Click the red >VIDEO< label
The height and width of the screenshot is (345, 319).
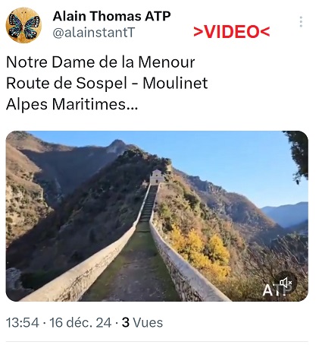coord(232,32)
